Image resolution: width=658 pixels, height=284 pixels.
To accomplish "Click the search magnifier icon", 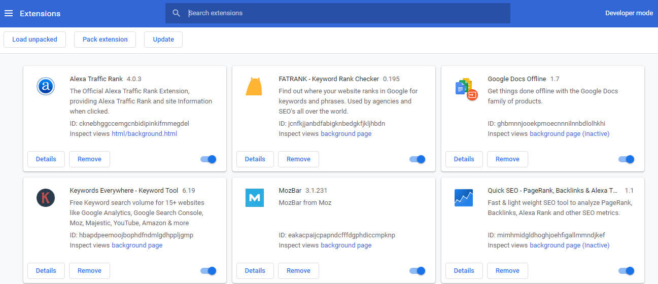I will tap(177, 13).
